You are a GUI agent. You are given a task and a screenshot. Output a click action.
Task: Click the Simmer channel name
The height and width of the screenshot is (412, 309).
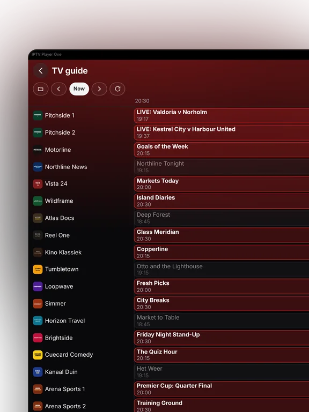point(55,304)
